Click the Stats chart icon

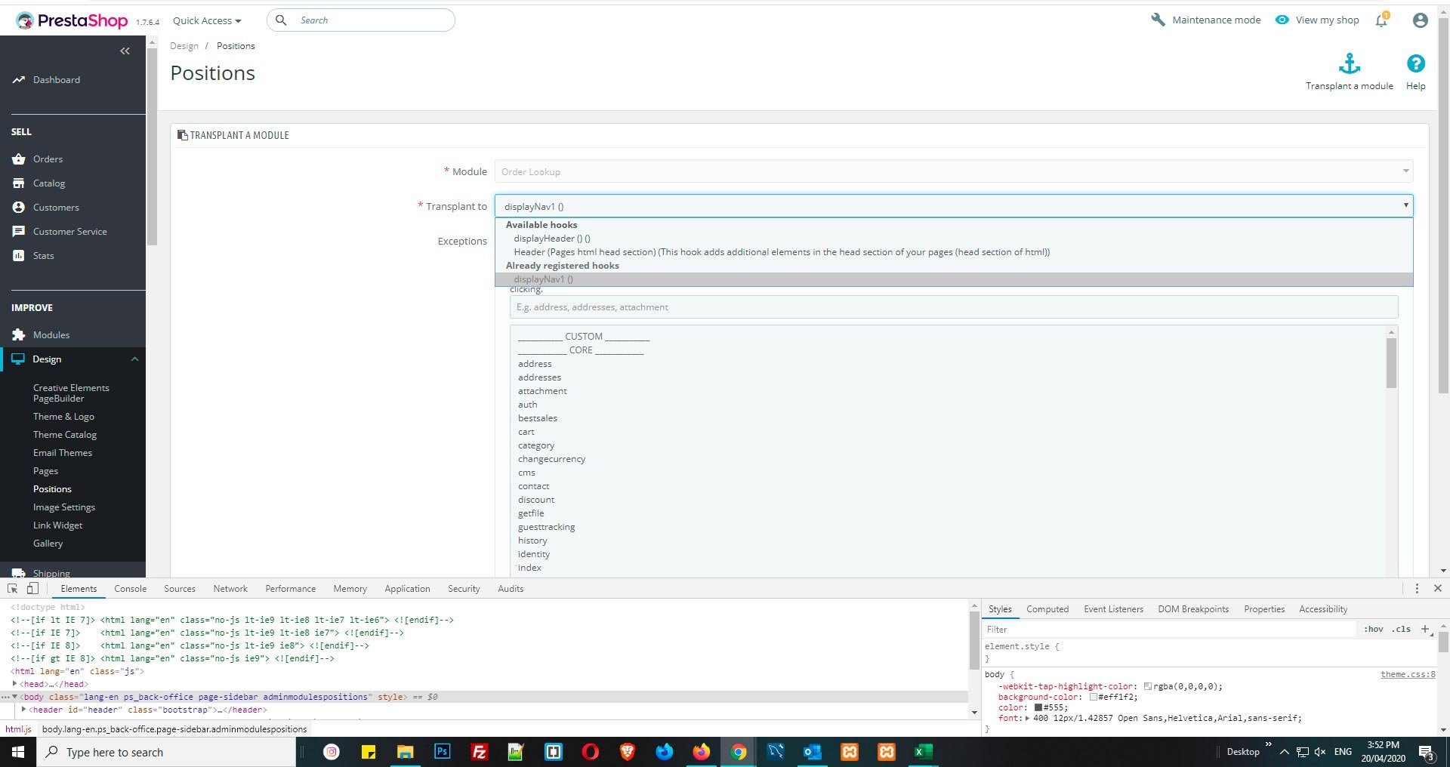click(19, 256)
